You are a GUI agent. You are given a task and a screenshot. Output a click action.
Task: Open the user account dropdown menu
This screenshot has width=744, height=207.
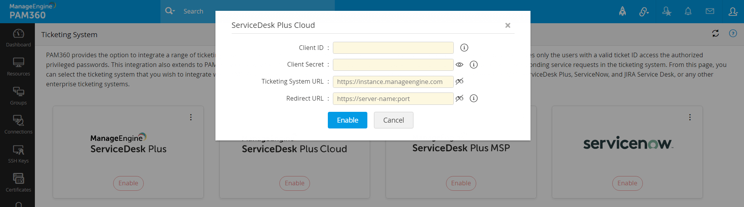tap(733, 12)
